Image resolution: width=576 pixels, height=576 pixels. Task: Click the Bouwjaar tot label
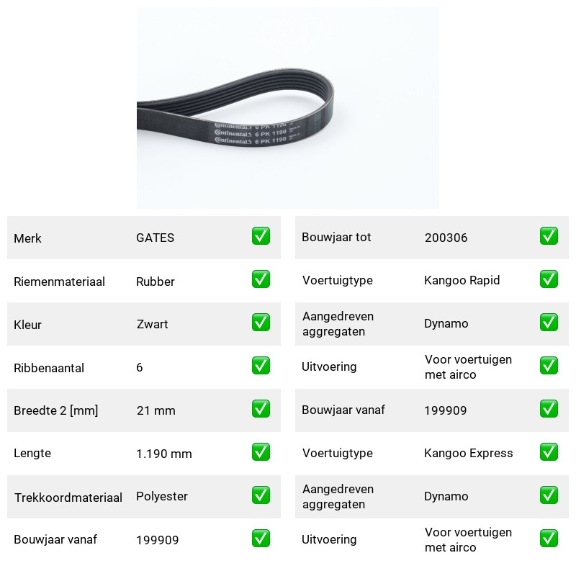coord(336,238)
